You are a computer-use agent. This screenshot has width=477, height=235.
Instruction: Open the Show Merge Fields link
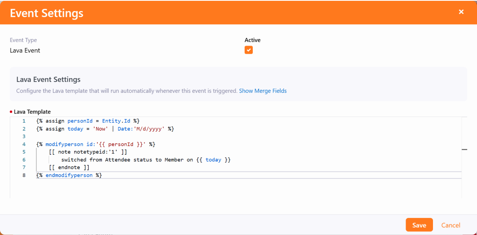(263, 91)
